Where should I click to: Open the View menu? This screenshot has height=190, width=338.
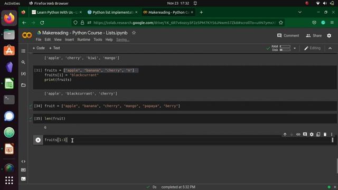click(x=58, y=40)
